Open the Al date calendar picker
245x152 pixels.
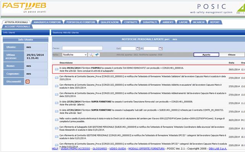coord(161,49)
